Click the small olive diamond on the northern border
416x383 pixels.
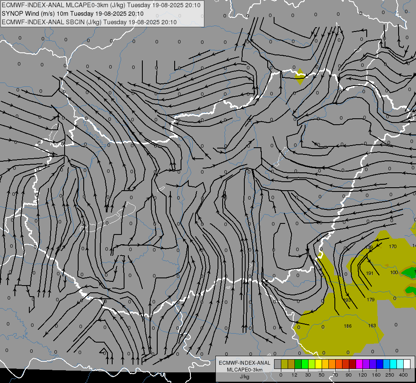click(x=300, y=77)
